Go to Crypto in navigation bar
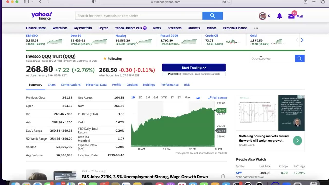The height and width of the screenshot is (185, 329). click(103, 28)
